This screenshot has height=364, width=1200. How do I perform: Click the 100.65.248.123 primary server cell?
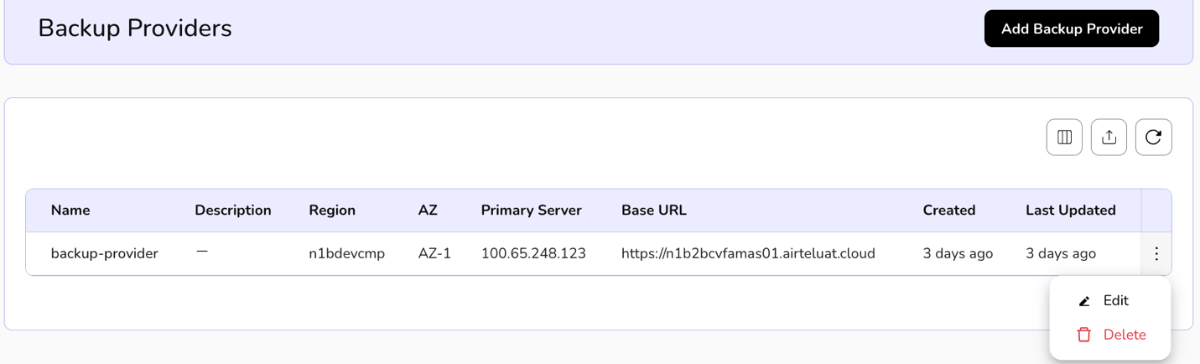tap(533, 253)
